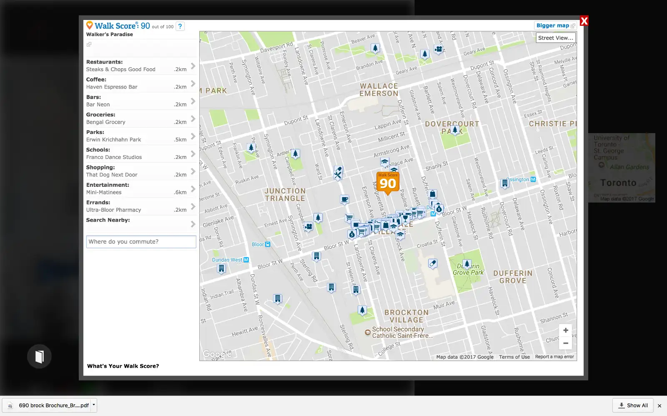Select the park marker on Geary Ave
Screen dimensions: 667x416
click(425, 54)
